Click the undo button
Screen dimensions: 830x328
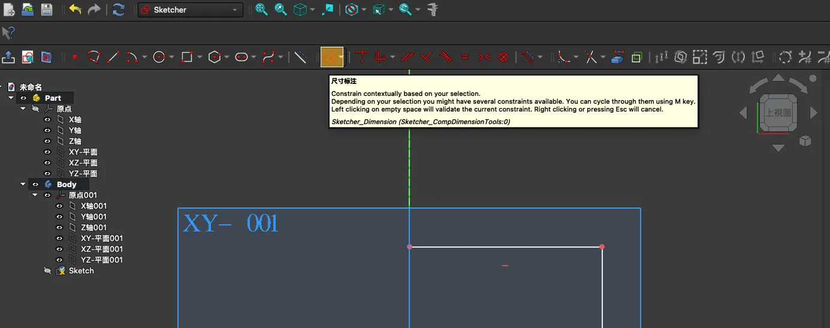(75, 10)
